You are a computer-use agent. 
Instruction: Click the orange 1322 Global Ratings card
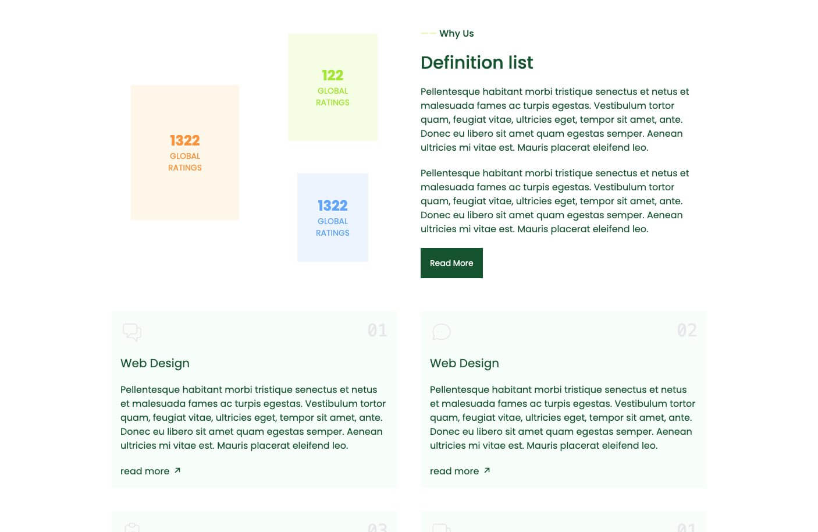click(185, 152)
